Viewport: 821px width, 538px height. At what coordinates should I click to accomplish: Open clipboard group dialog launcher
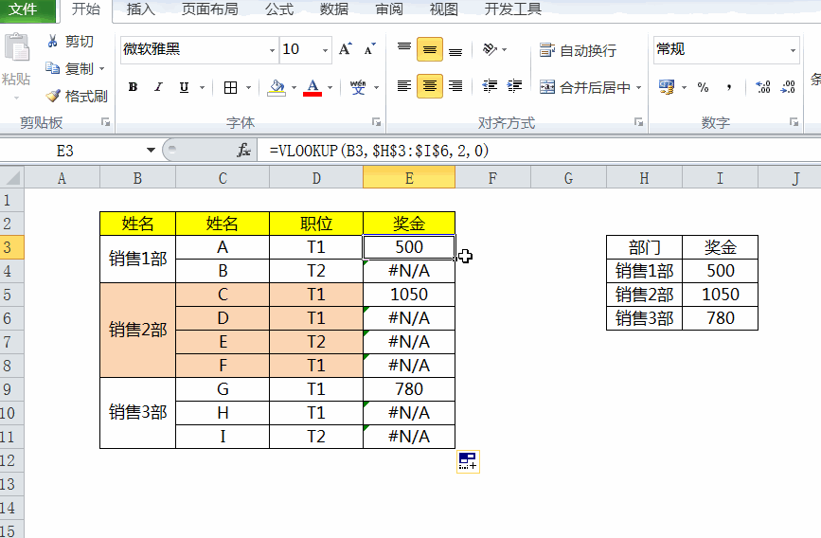(x=105, y=122)
